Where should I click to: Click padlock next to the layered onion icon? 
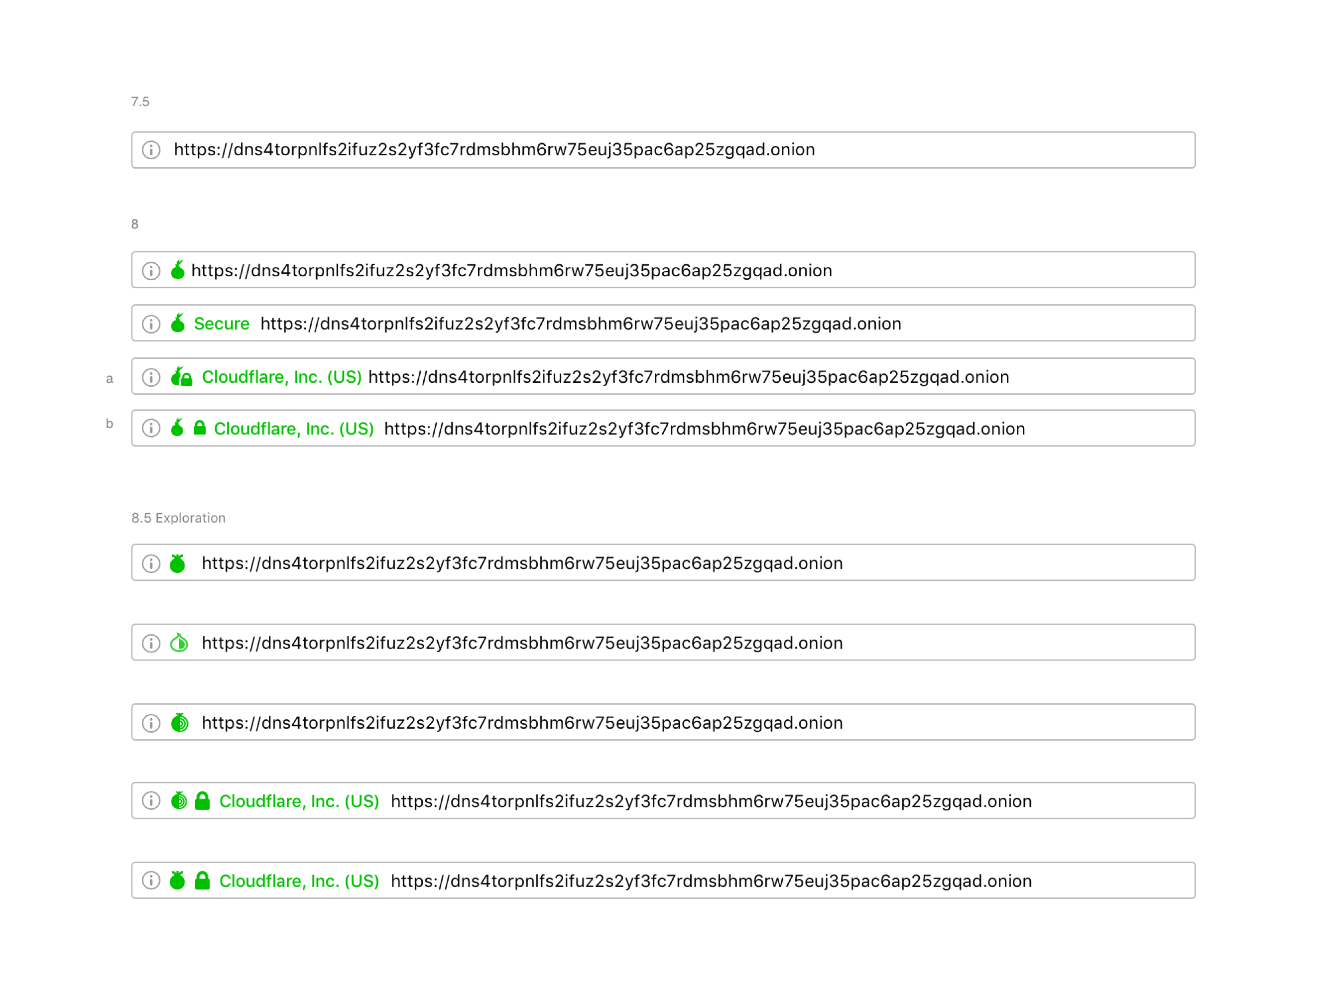202,800
